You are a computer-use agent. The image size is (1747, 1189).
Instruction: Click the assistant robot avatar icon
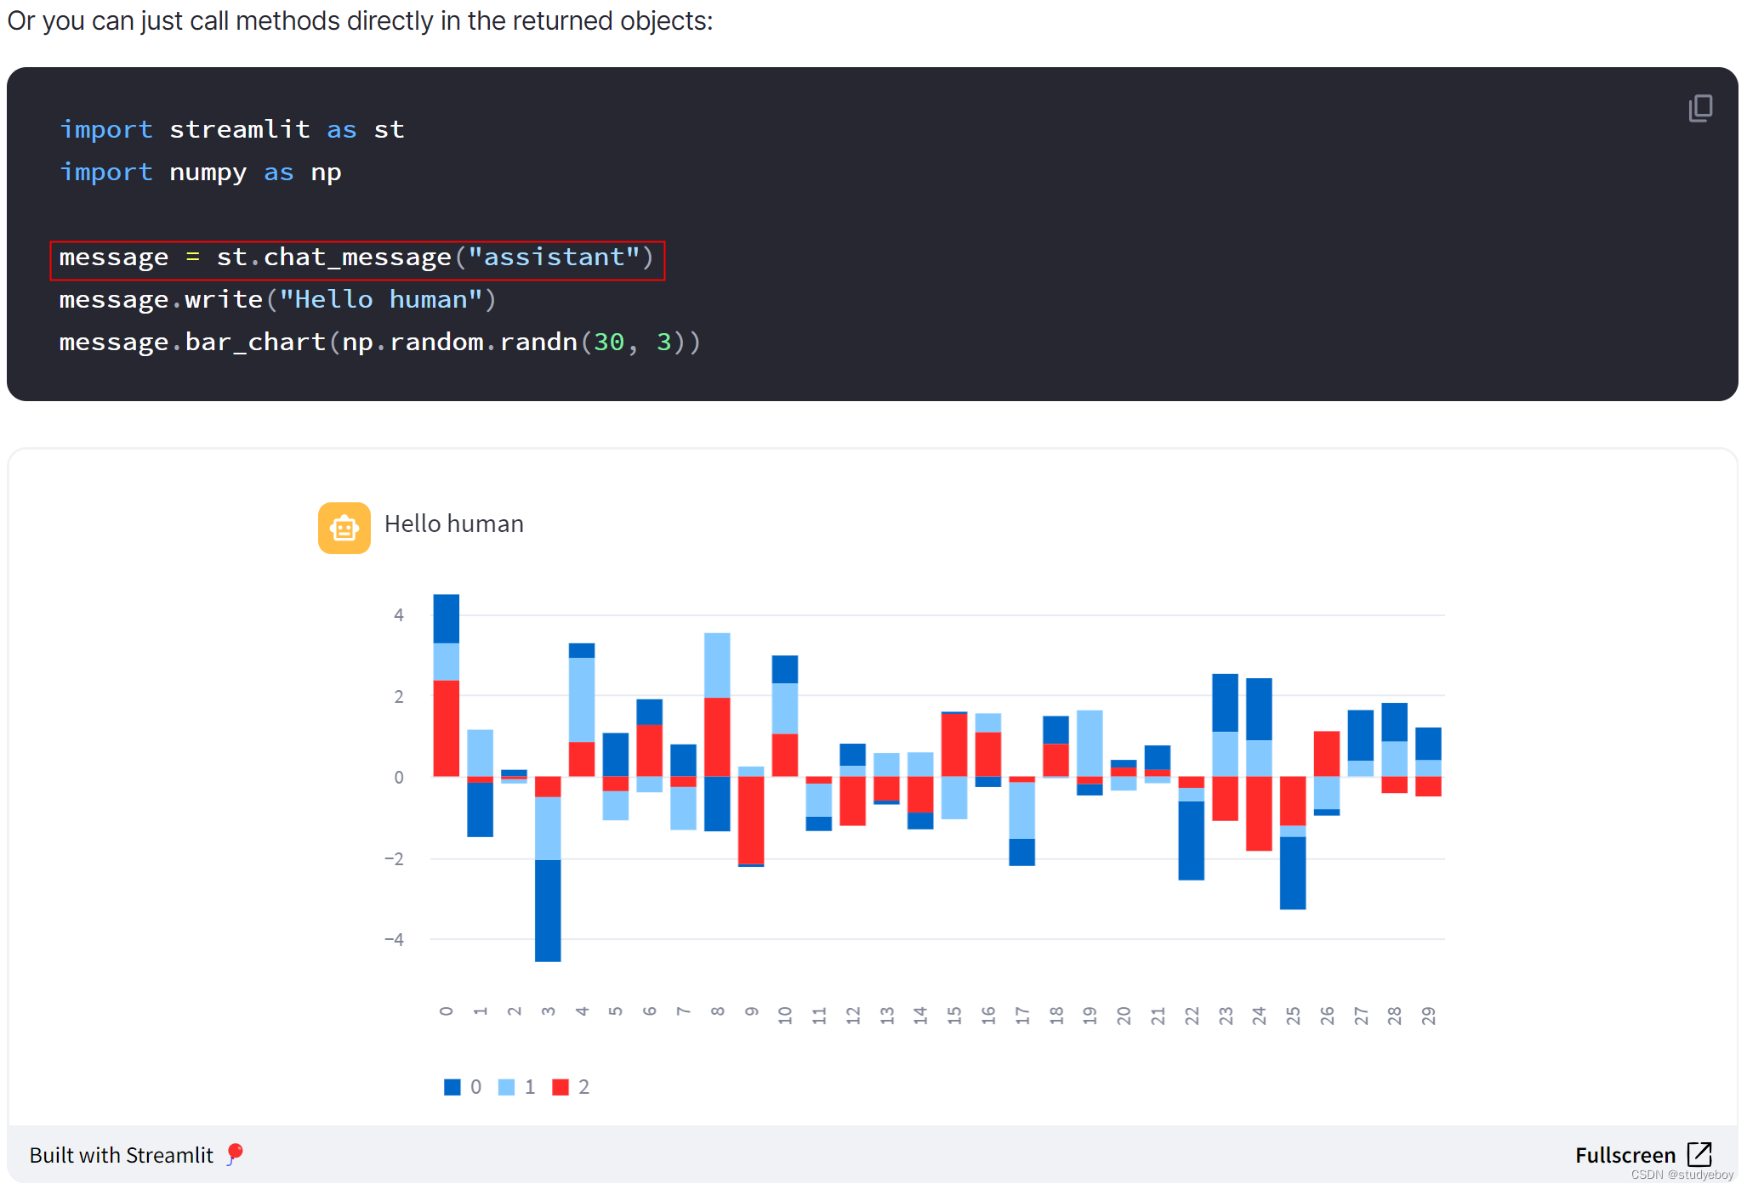[344, 528]
